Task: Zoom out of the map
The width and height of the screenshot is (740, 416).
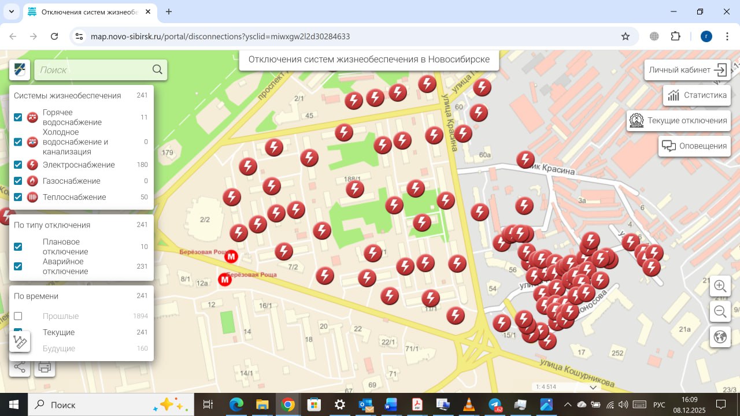Action: pyautogui.click(x=720, y=312)
